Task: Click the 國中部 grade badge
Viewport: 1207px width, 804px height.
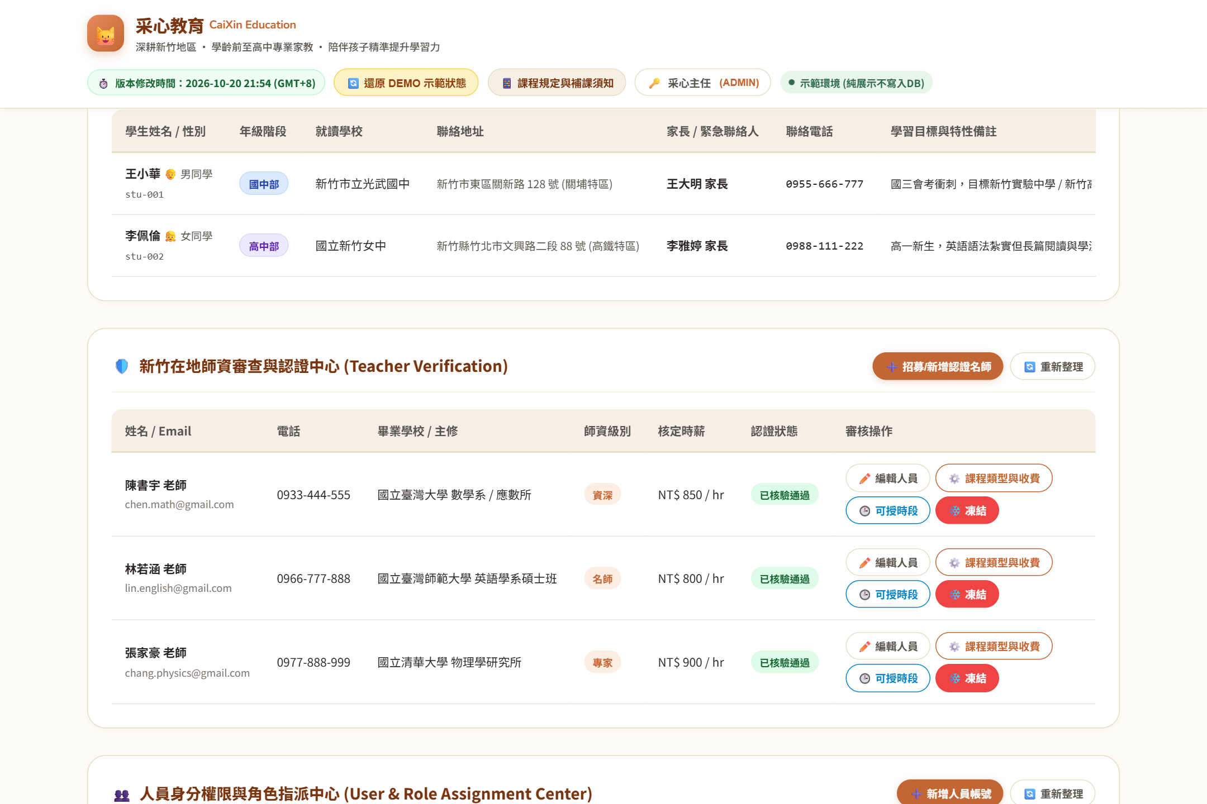Action: 264,184
